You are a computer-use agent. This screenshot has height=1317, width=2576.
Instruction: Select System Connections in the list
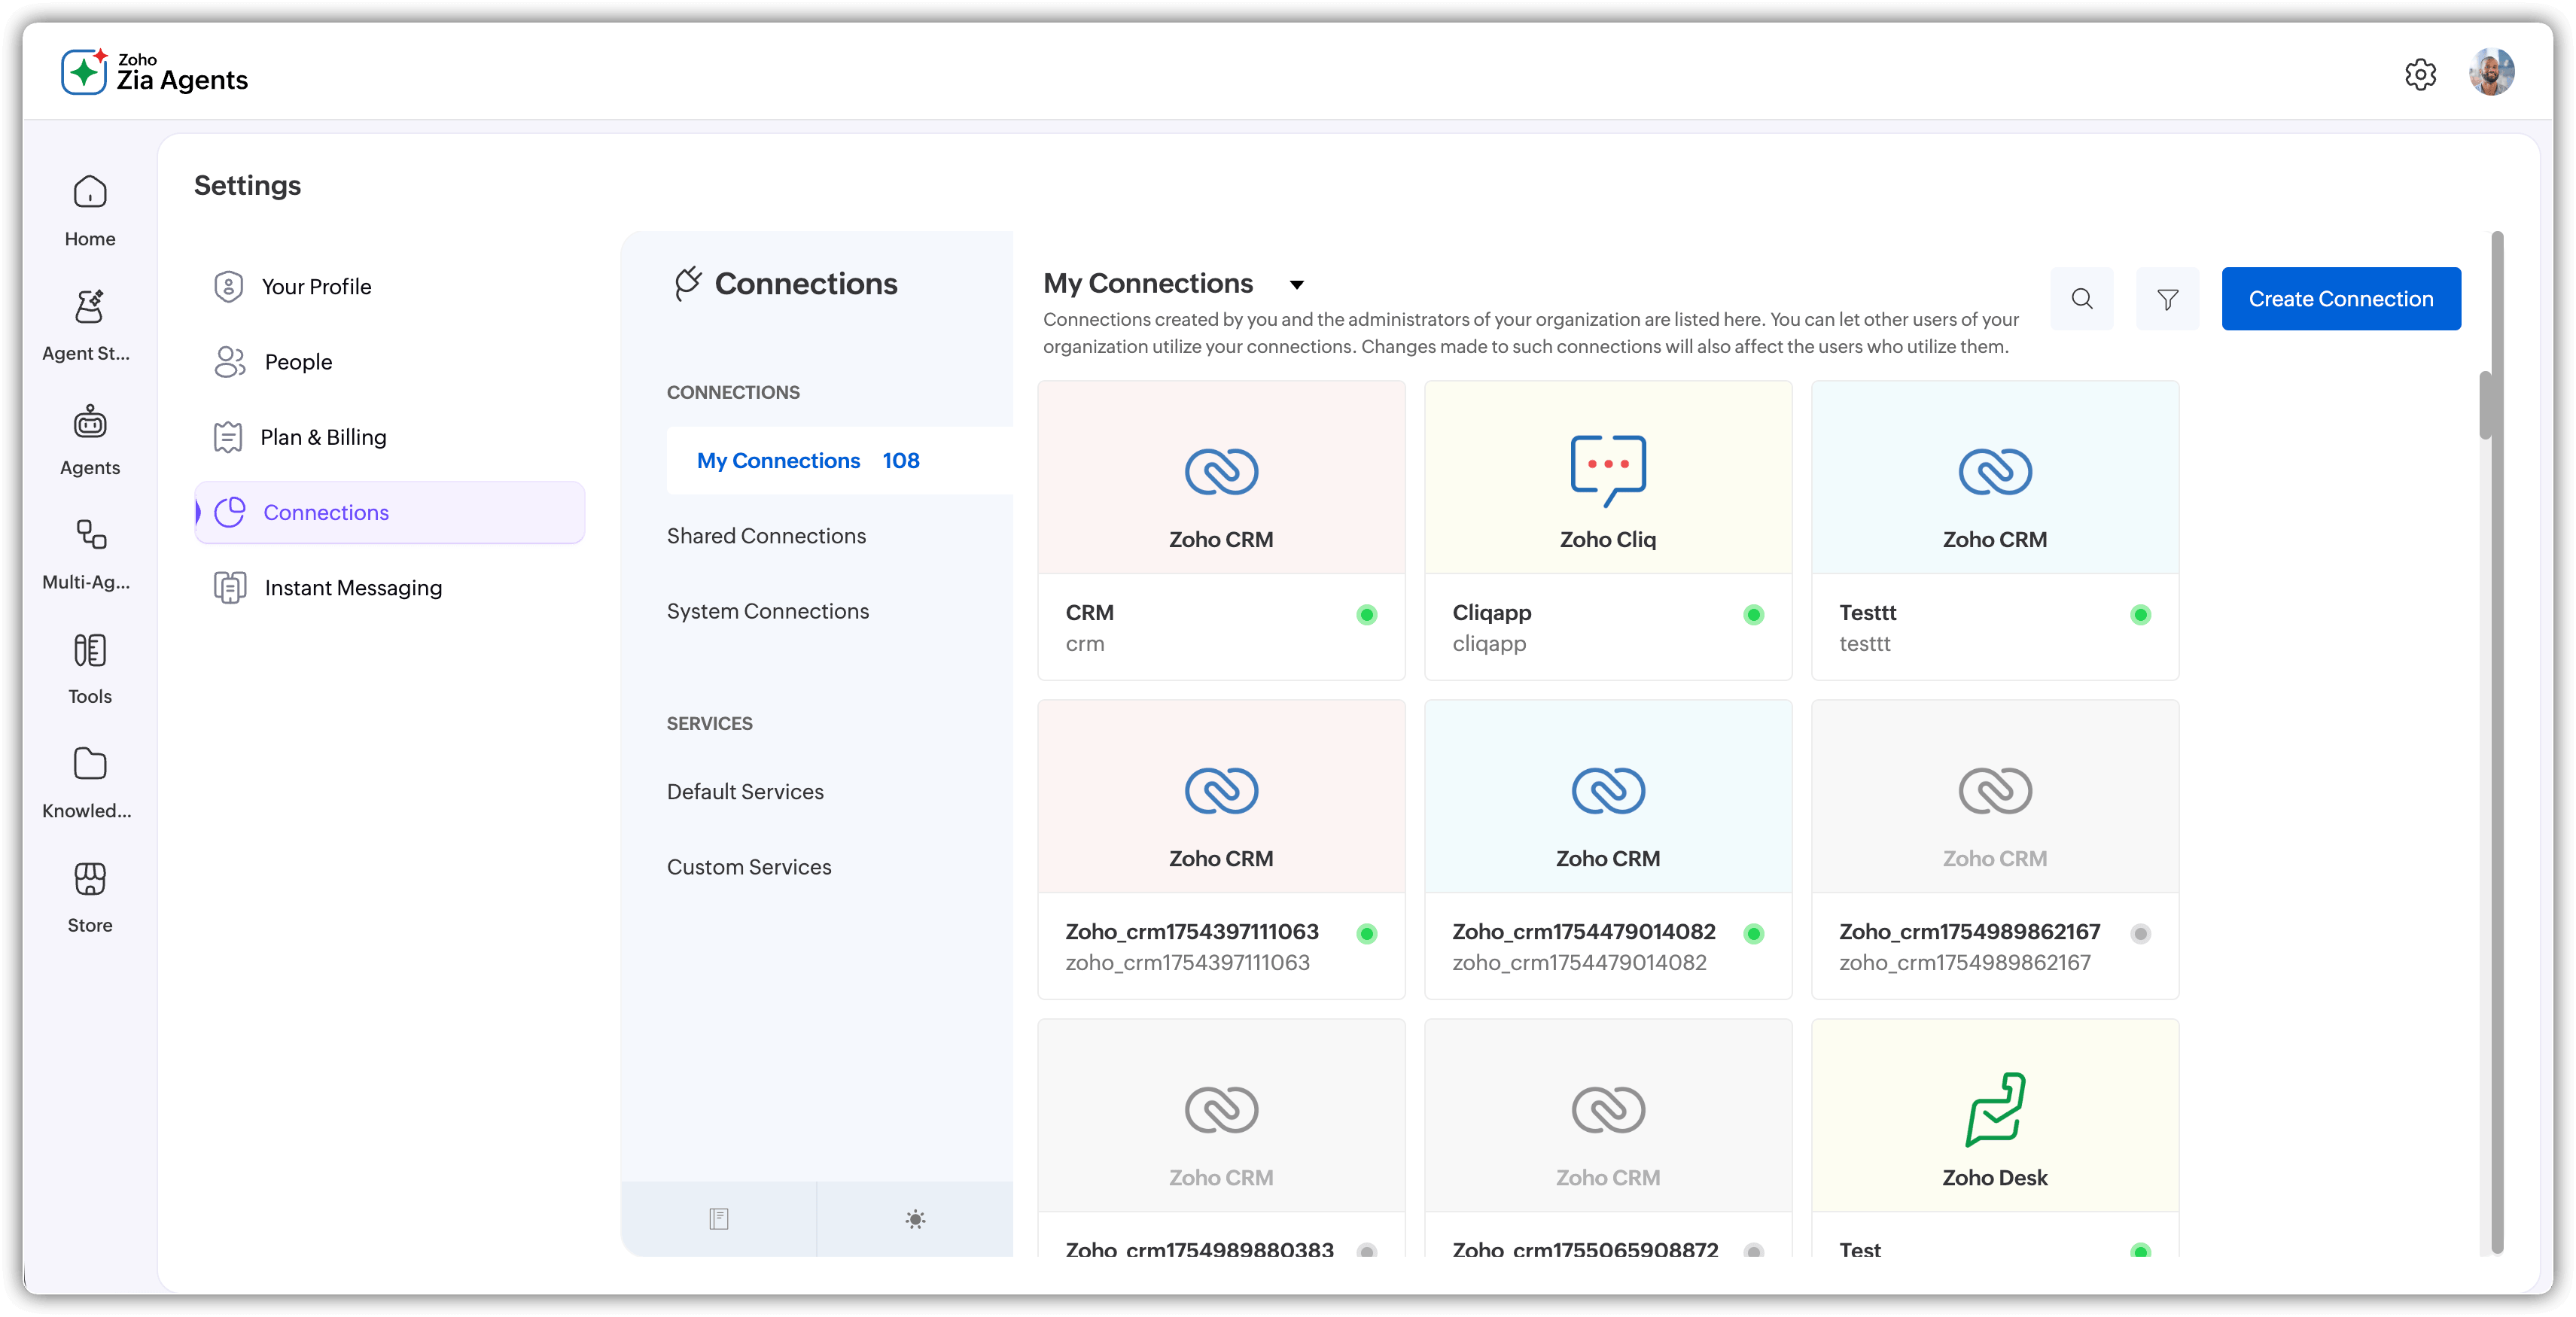(x=767, y=611)
